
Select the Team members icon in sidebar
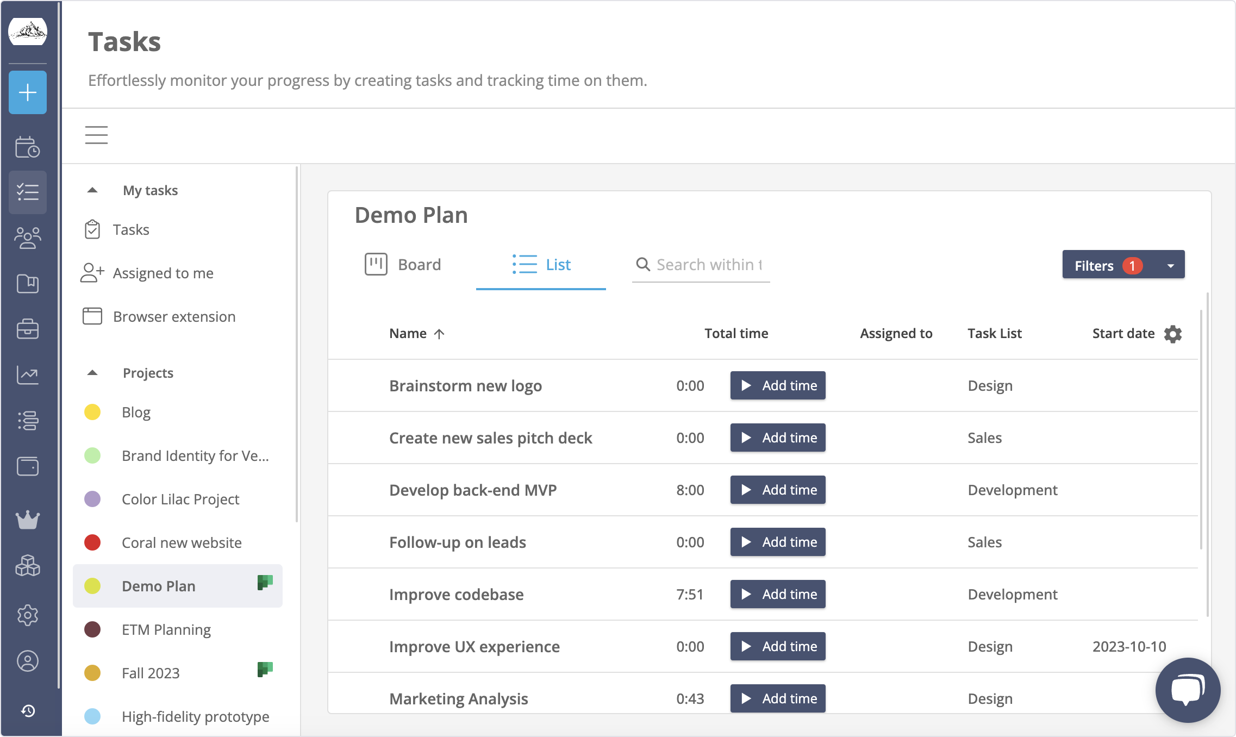[28, 238]
